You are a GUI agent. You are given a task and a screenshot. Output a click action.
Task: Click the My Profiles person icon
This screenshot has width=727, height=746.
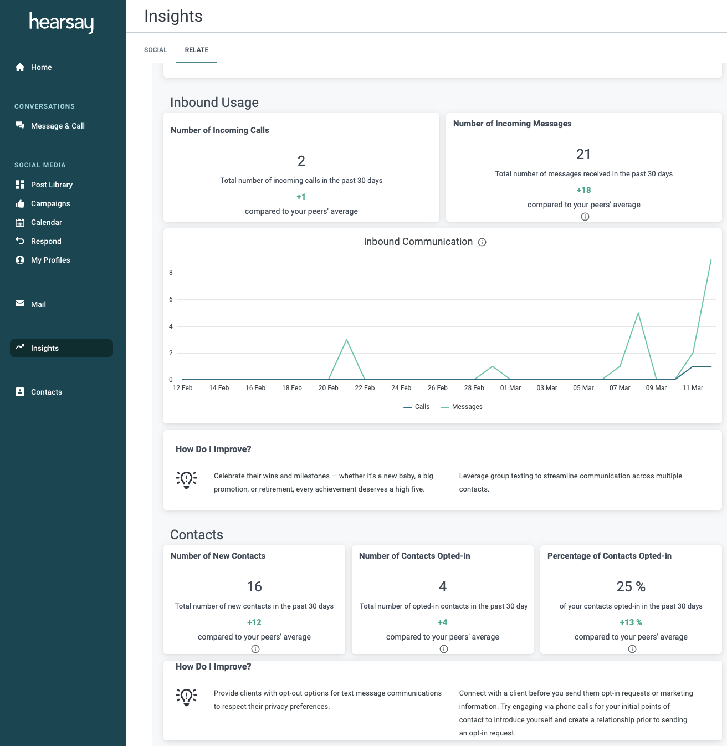[x=20, y=260]
